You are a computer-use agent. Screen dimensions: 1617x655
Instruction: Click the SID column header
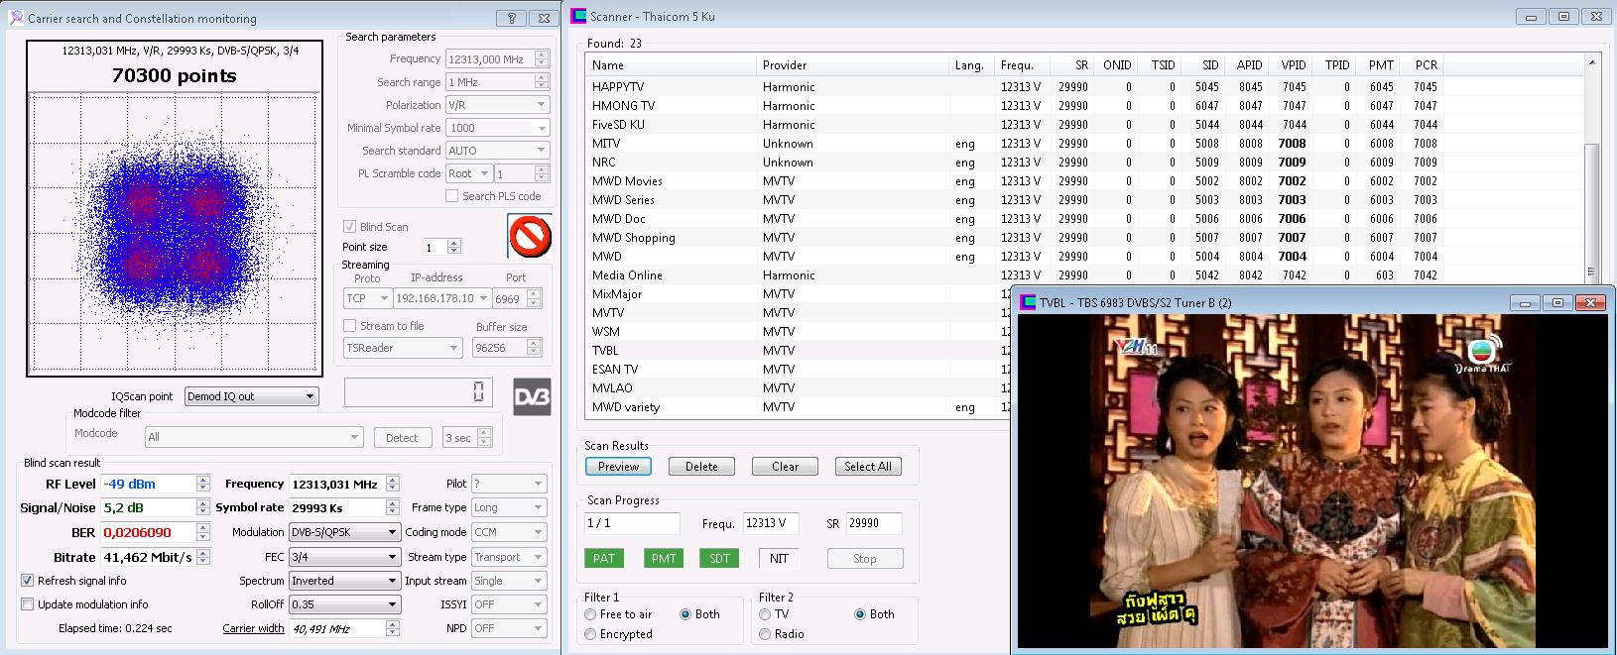pyautogui.click(x=1203, y=65)
